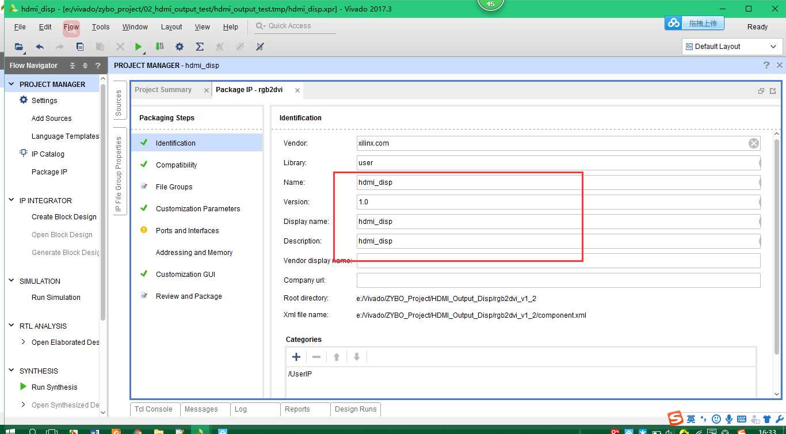Collapse the SIMULATION section
Image resolution: width=786 pixels, height=434 pixels.
click(12, 281)
